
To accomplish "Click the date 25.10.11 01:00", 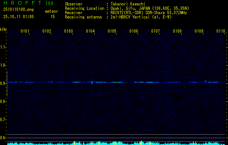I will point(18,17).
